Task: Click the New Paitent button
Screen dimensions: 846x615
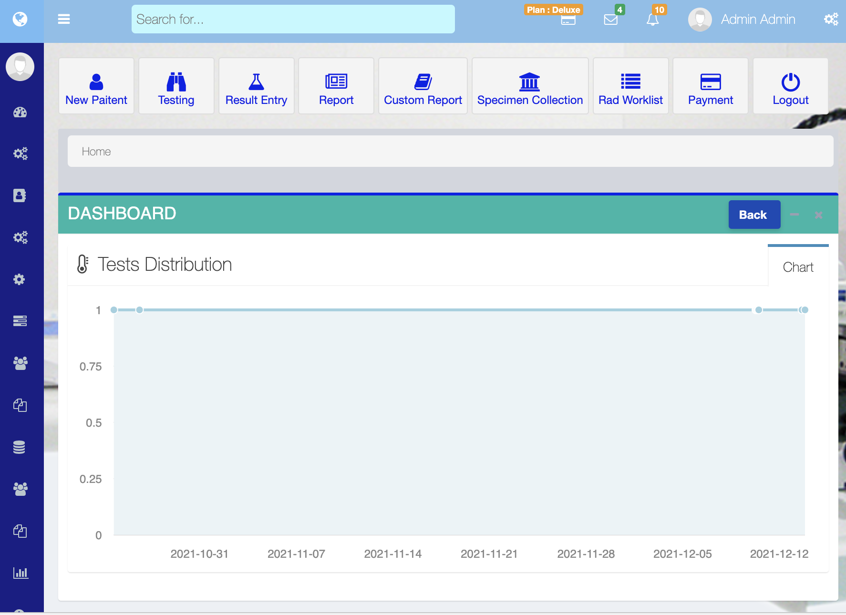Action: click(96, 86)
